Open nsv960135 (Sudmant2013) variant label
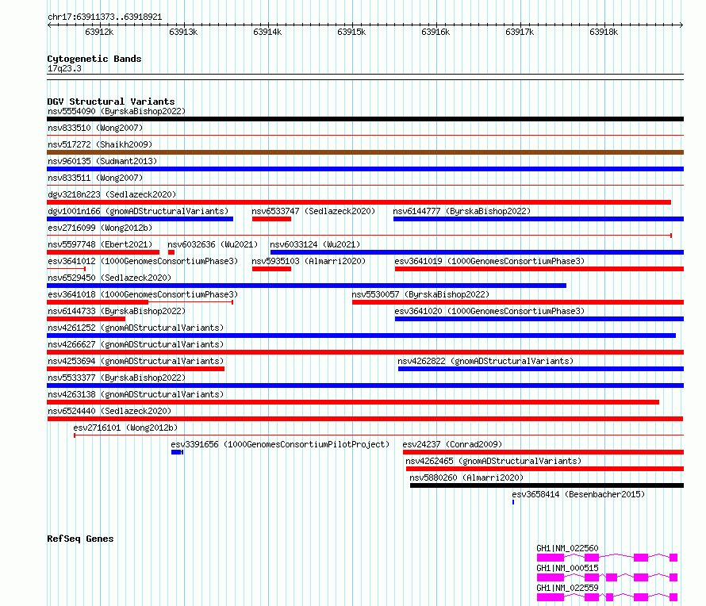Viewport: 706px width, 606px height. (x=102, y=161)
